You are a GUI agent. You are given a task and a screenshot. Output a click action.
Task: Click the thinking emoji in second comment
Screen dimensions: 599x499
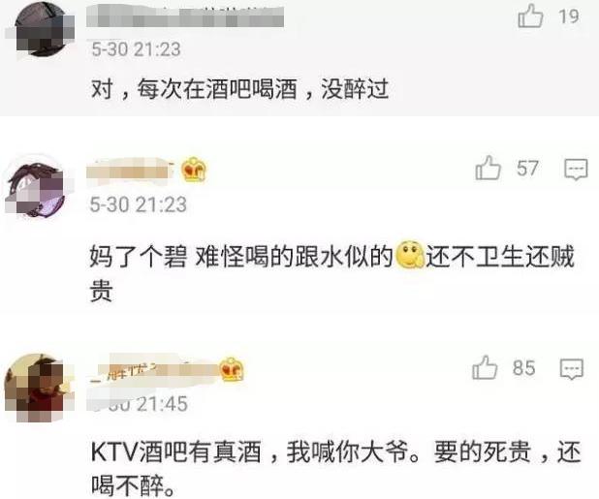(410, 256)
